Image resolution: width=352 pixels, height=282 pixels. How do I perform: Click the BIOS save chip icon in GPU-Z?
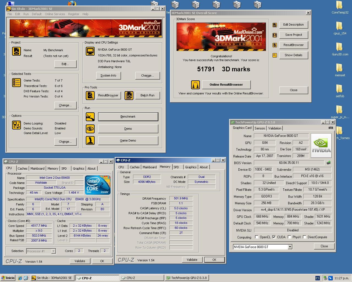[x=328, y=163]
